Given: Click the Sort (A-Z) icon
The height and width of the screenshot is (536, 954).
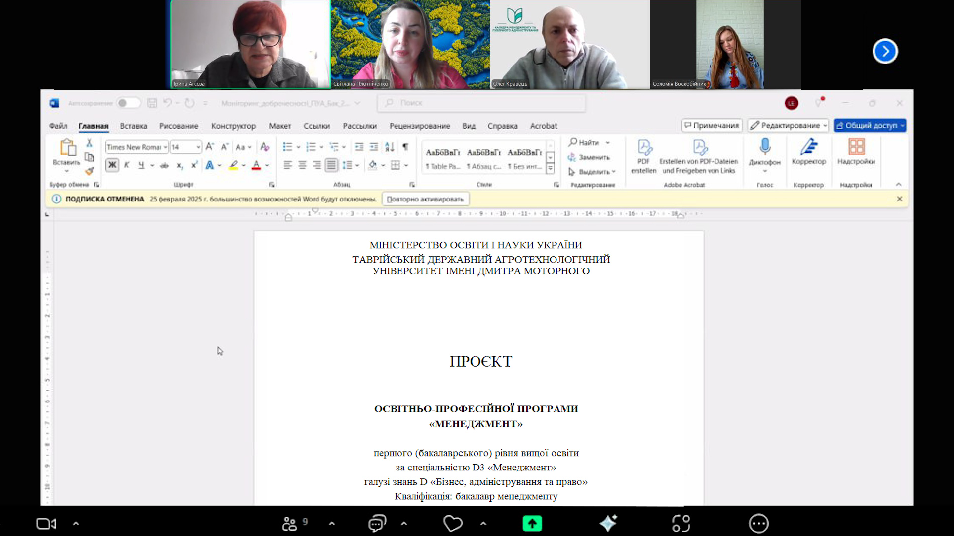Looking at the screenshot, I should pos(390,147).
